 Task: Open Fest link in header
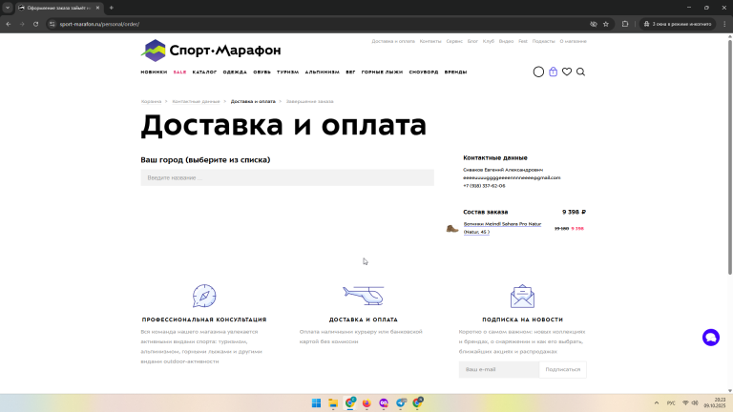[523, 41]
